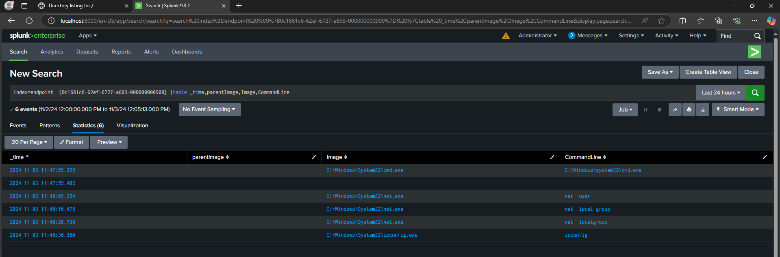Click the browser address bar URL
Viewport: 780px width, 257px height.
(x=345, y=21)
